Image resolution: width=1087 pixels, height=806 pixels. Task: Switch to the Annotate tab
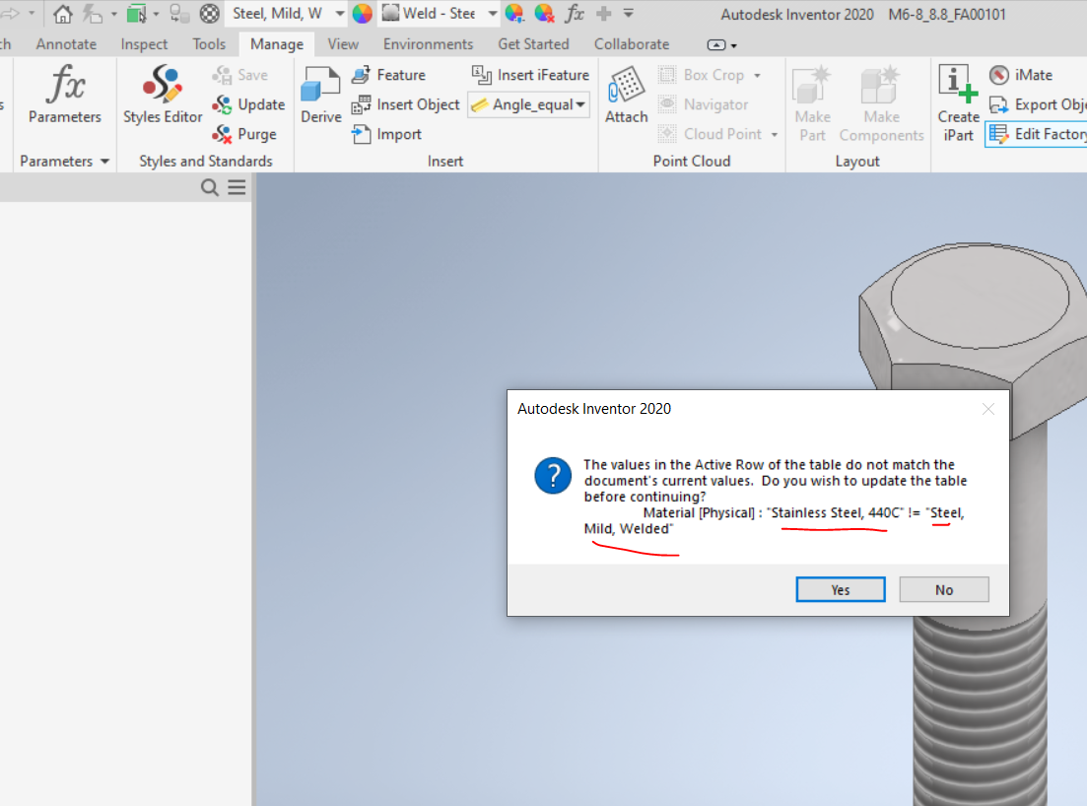click(65, 43)
